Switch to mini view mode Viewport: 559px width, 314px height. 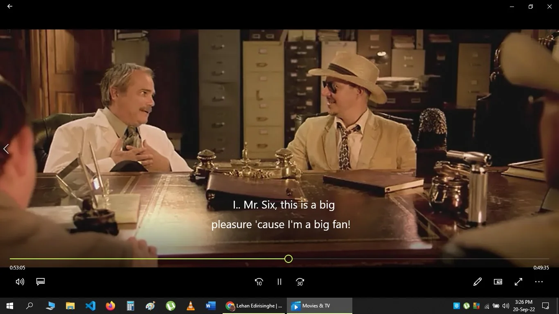(498, 282)
